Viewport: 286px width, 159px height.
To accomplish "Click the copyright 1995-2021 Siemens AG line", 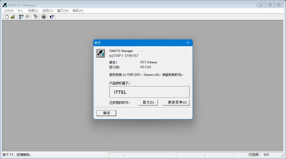I will (x=146, y=75).
